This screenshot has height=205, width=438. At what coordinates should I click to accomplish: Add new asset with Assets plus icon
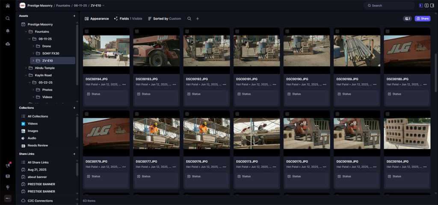(x=74, y=16)
